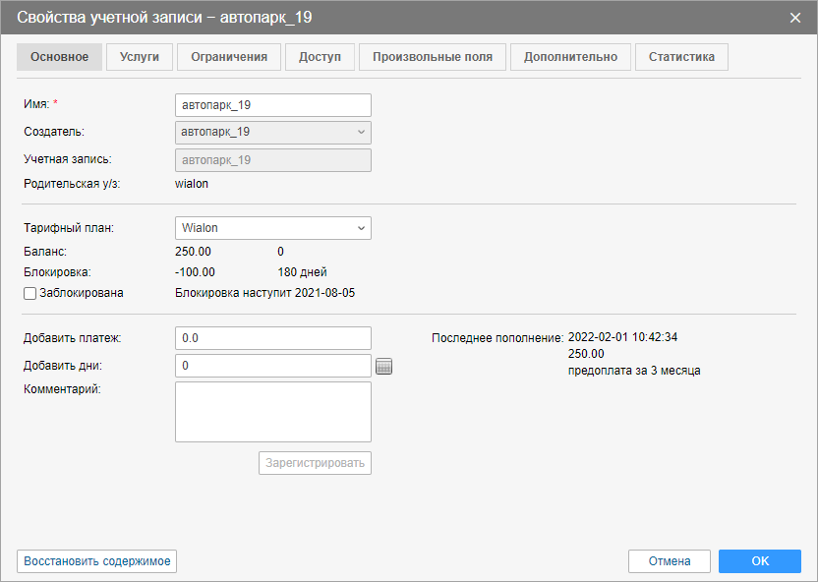The width and height of the screenshot is (818, 582).
Task: Click Восстановить содержимое button
Action: (96, 561)
